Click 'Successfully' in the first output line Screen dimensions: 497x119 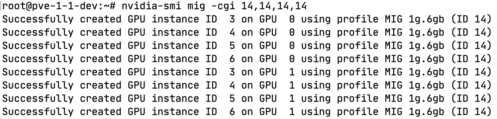click(38, 20)
